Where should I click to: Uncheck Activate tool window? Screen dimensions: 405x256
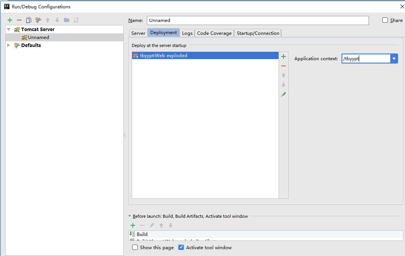(x=181, y=247)
